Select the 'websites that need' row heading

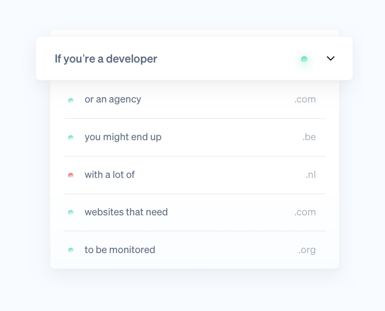tap(126, 213)
